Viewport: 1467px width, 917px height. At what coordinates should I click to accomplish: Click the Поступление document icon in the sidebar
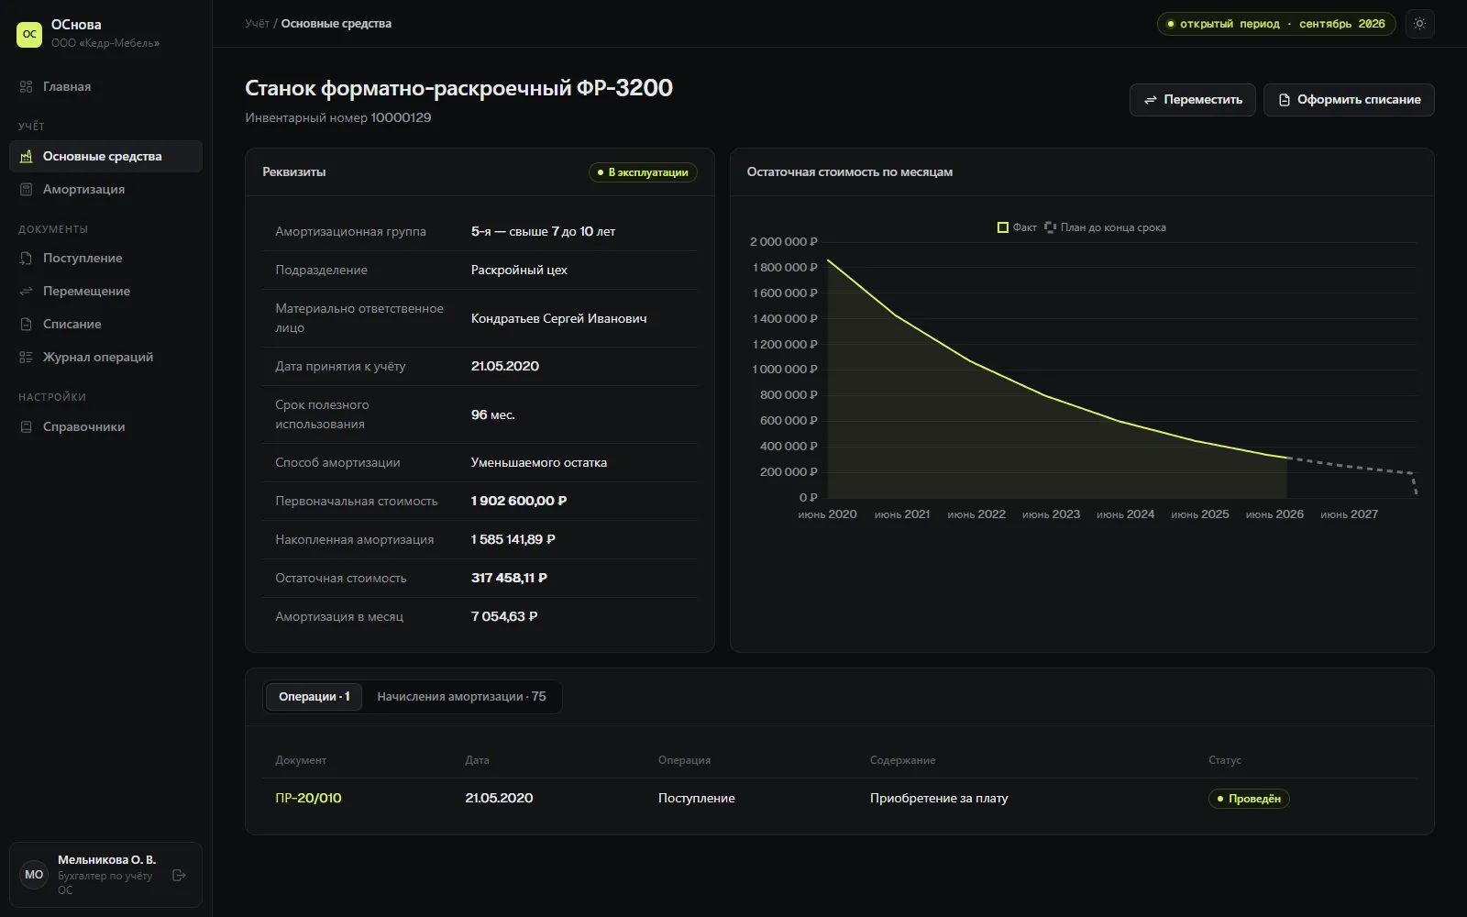click(26, 258)
